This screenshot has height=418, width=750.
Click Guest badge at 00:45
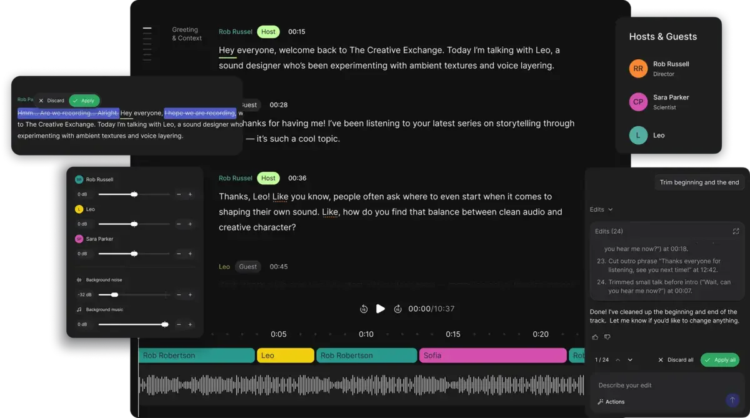coord(248,267)
